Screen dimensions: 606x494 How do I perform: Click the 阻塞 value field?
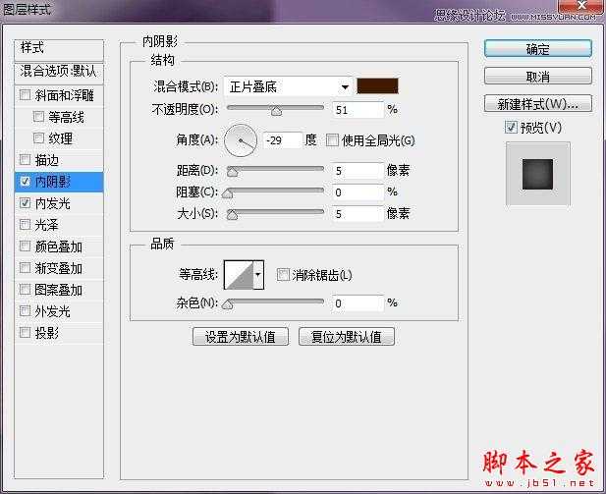coord(358,192)
